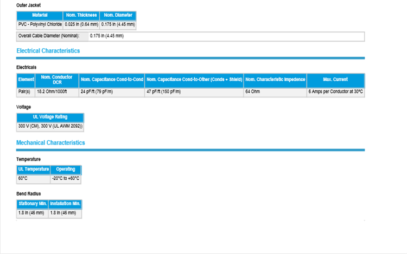
Task: Click the 6 Amps per Conductor cell
Action: tap(335, 92)
